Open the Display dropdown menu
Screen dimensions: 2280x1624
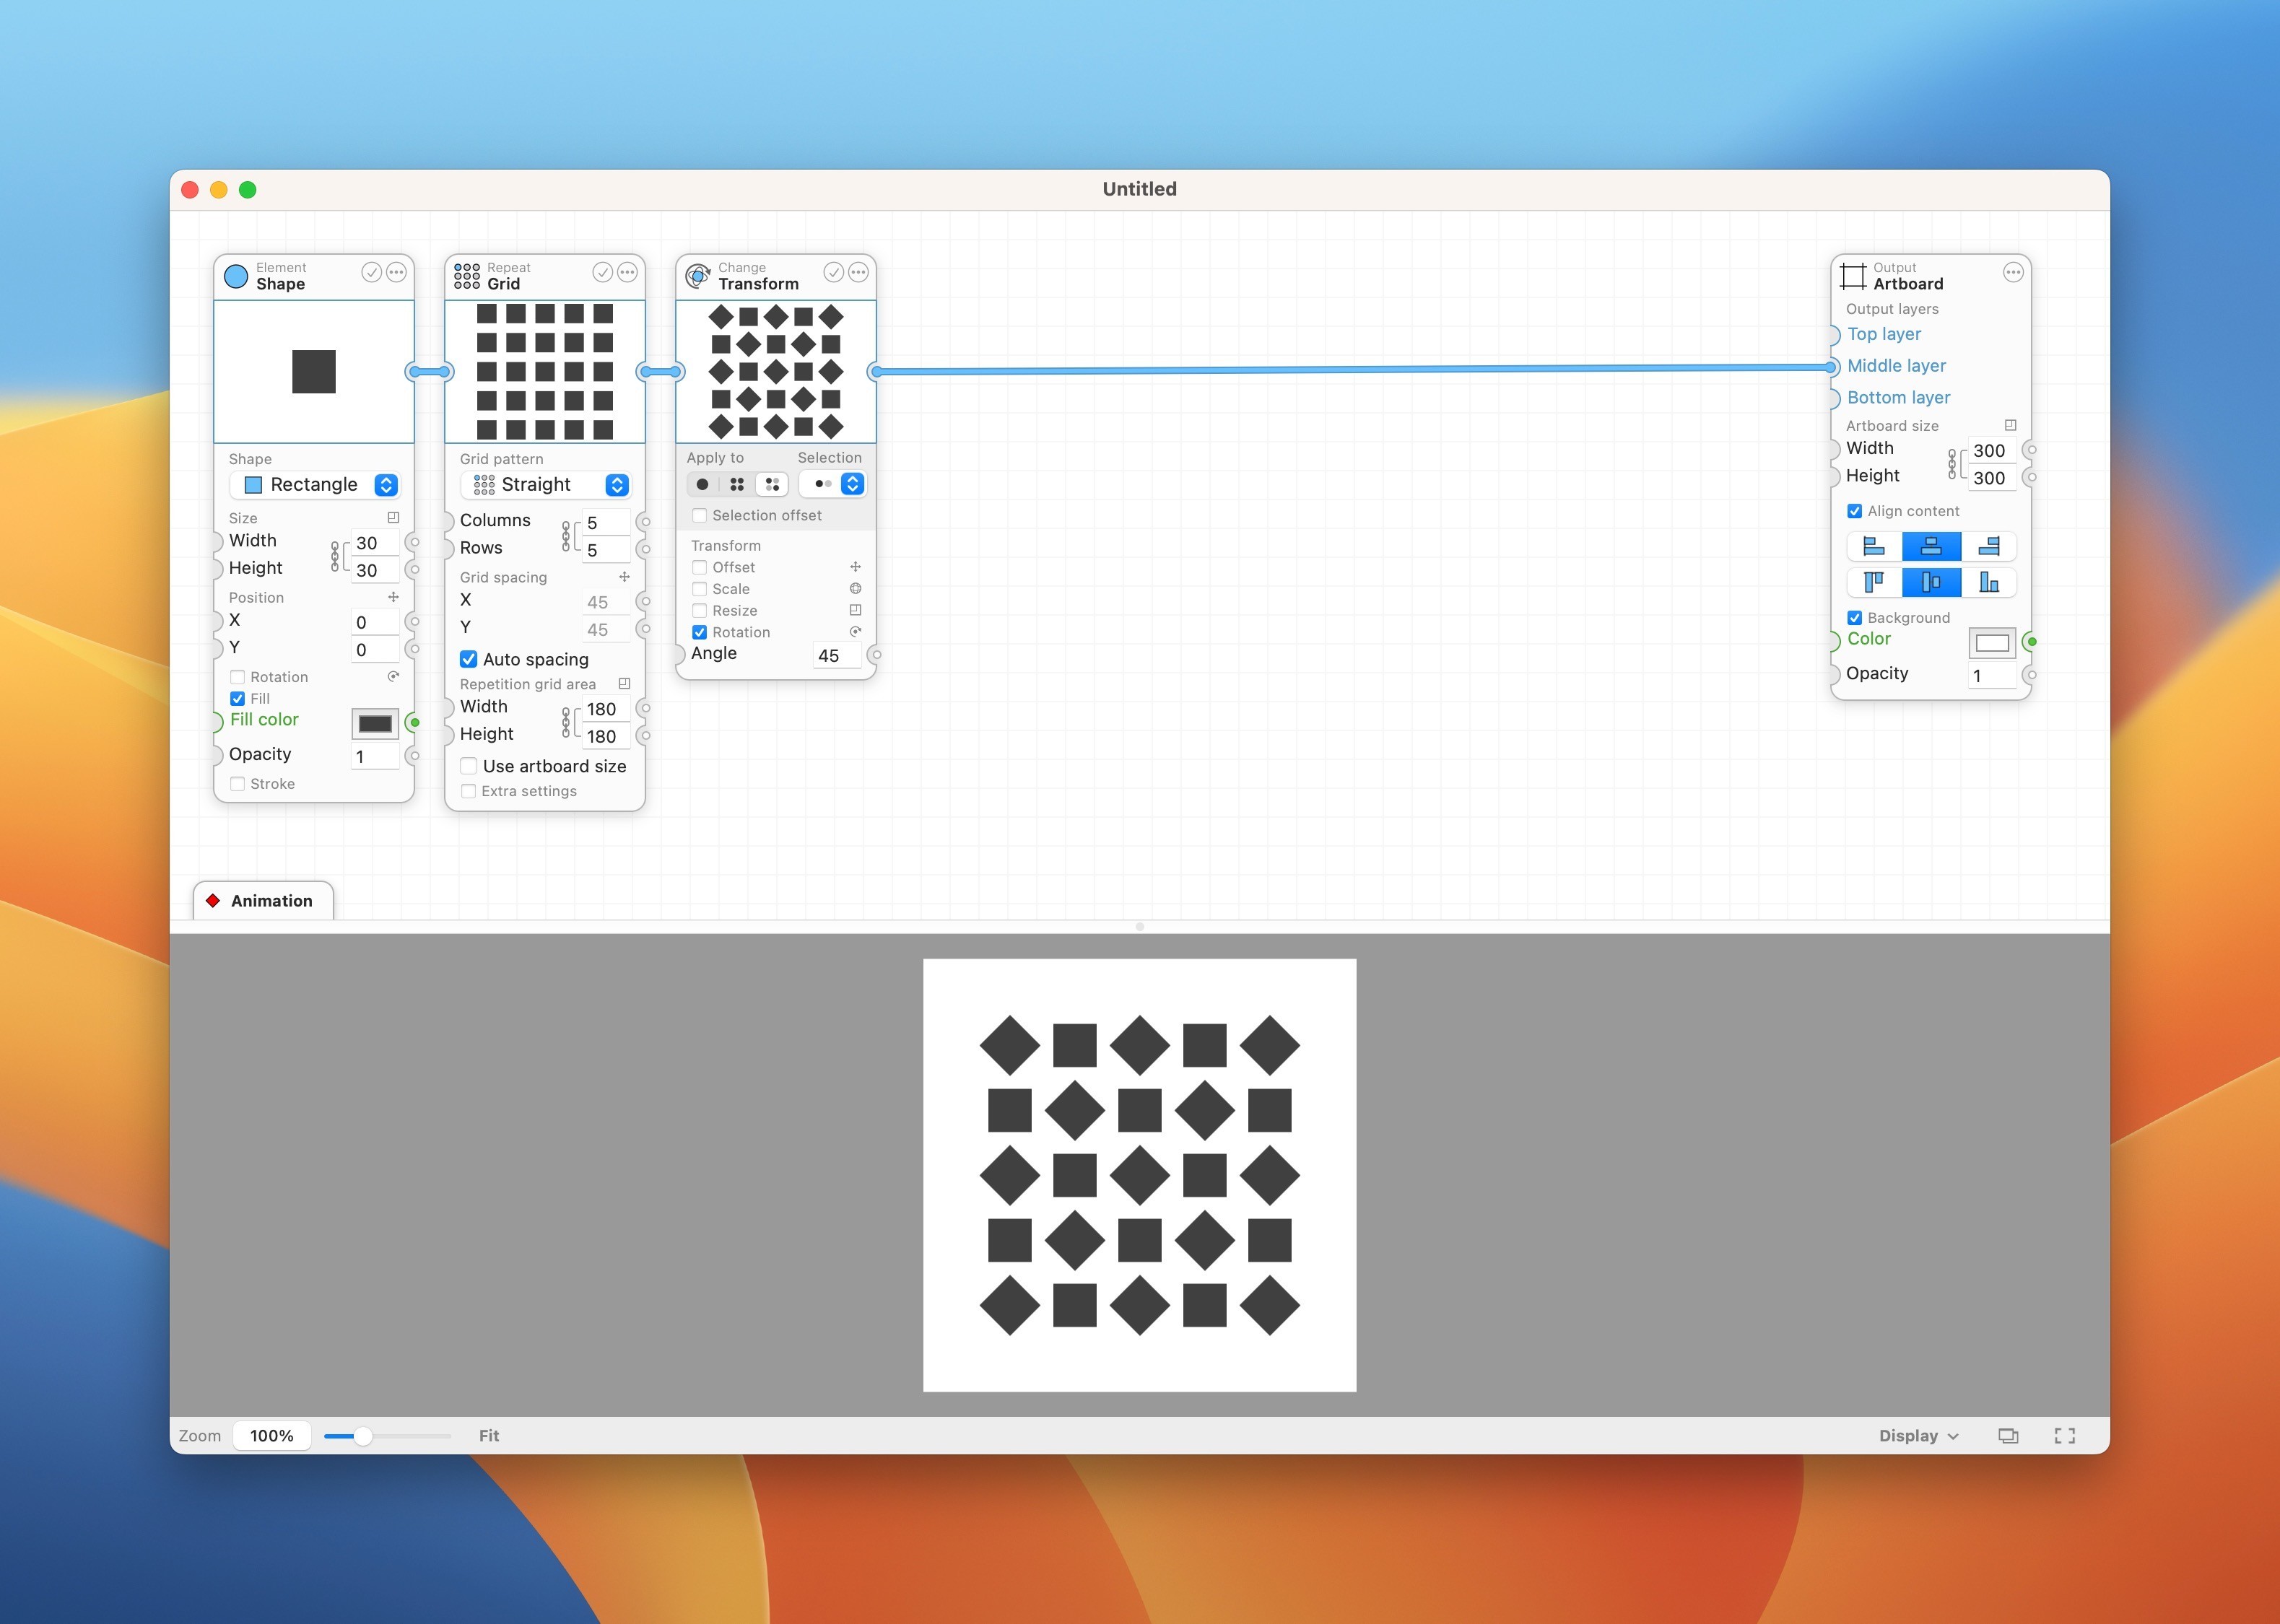pyautogui.click(x=1917, y=1435)
